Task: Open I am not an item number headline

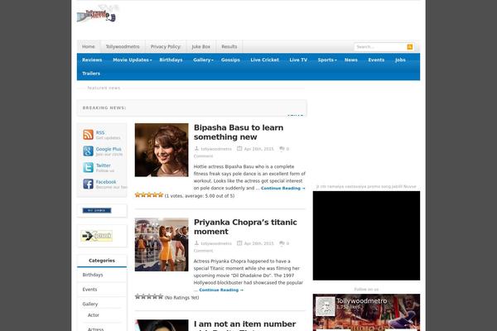Action: point(244,324)
